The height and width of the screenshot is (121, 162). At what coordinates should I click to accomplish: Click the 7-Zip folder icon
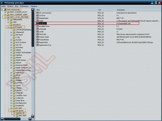[14, 37]
